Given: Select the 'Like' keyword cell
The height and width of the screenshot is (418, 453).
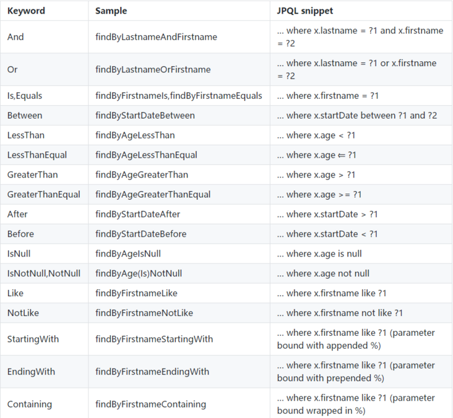Looking at the screenshot, I should coord(44,293).
